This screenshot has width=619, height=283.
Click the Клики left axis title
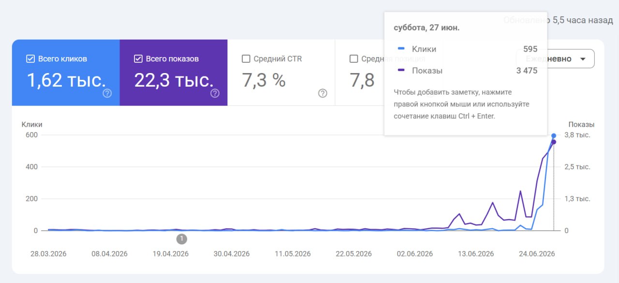point(32,124)
